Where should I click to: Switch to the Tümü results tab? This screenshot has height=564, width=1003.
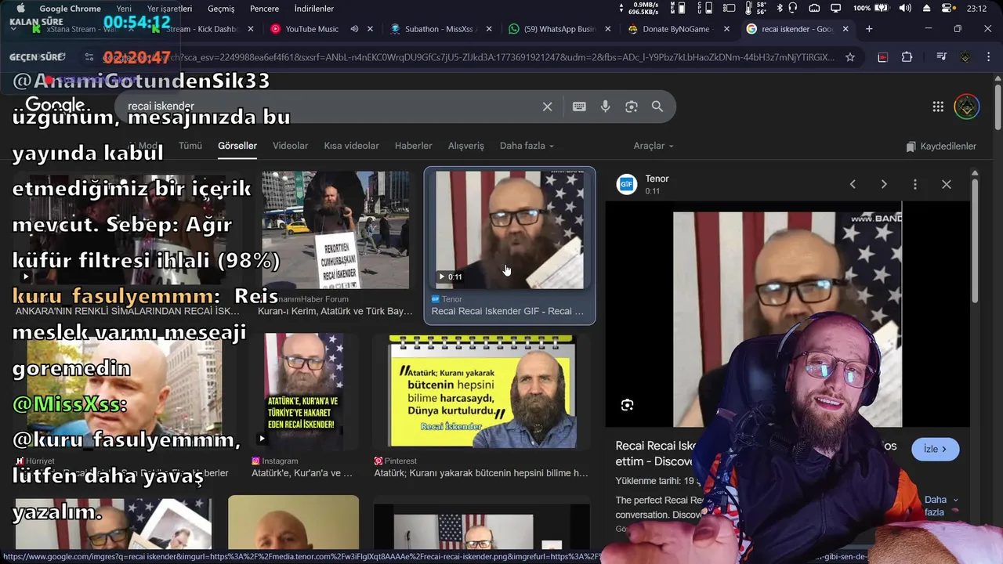coord(190,146)
